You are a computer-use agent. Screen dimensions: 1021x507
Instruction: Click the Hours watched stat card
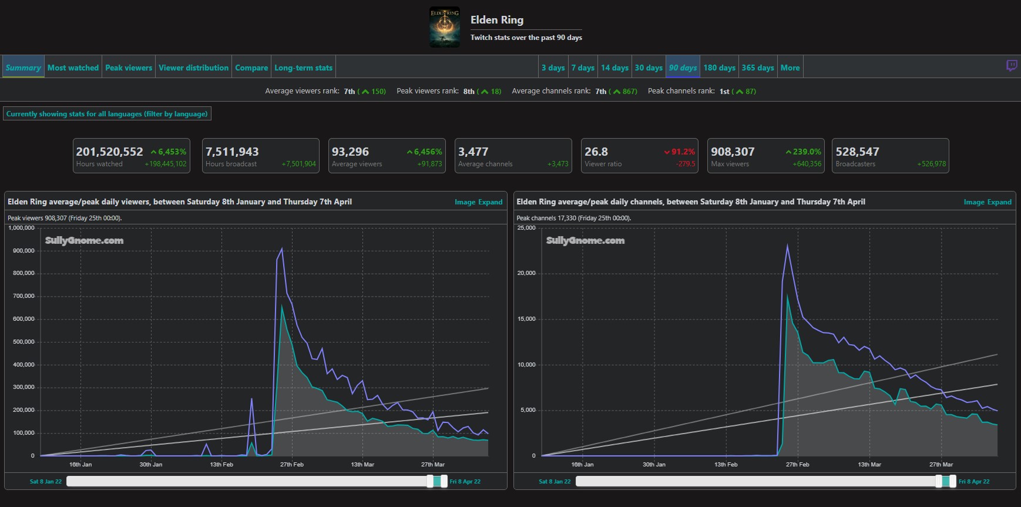coord(131,156)
